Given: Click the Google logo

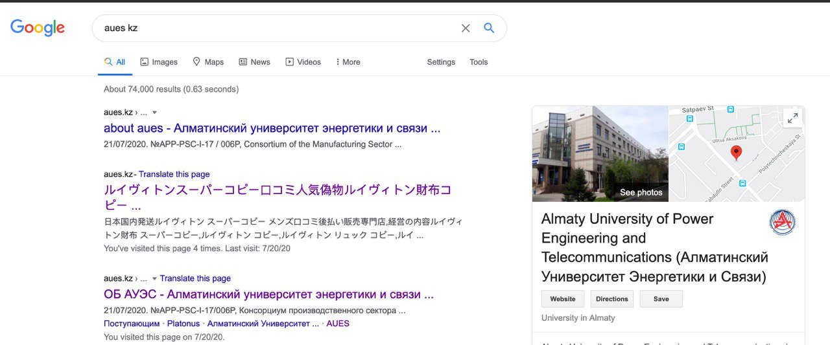Looking at the screenshot, I should point(38,28).
